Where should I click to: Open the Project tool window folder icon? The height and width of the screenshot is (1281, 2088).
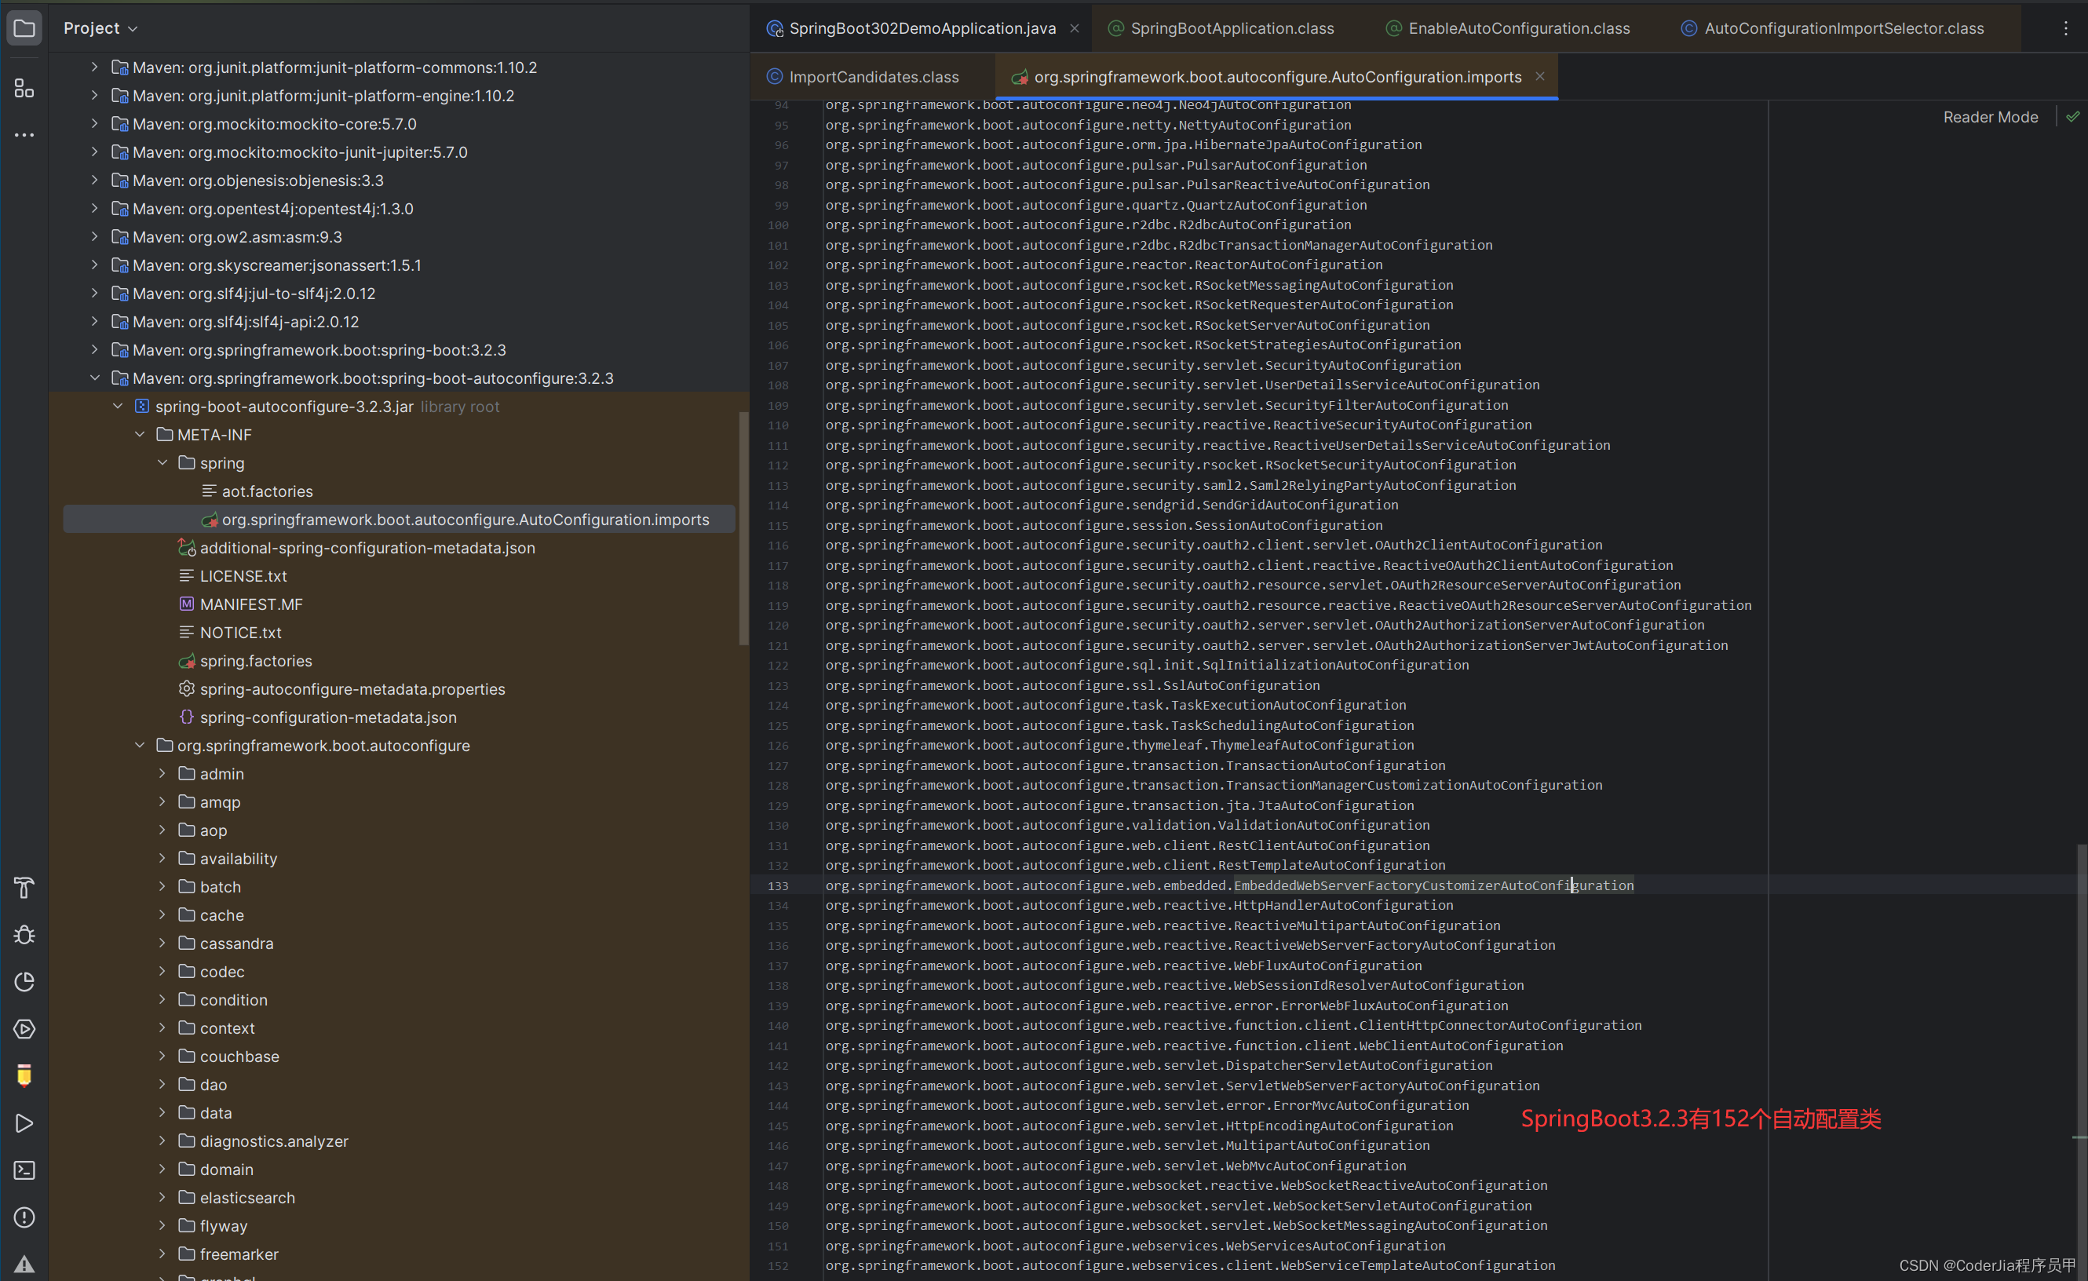click(24, 28)
